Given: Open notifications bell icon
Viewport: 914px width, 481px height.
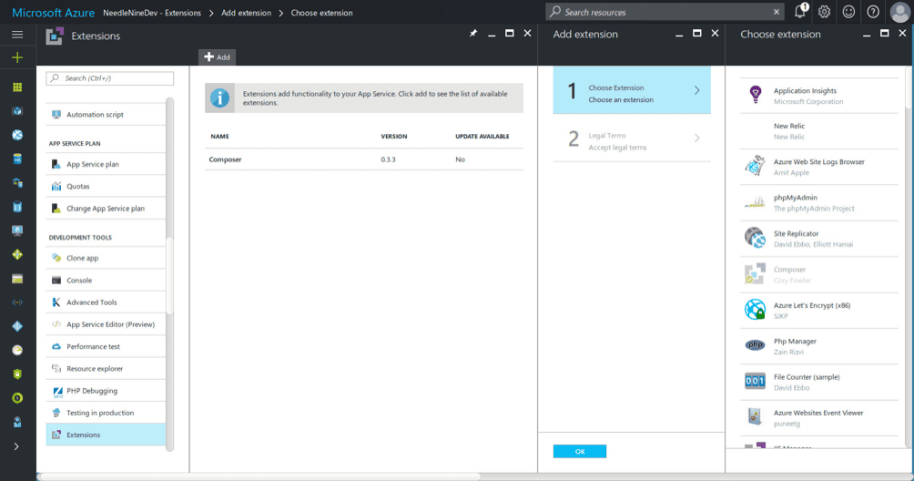Looking at the screenshot, I should tap(800, 12).
